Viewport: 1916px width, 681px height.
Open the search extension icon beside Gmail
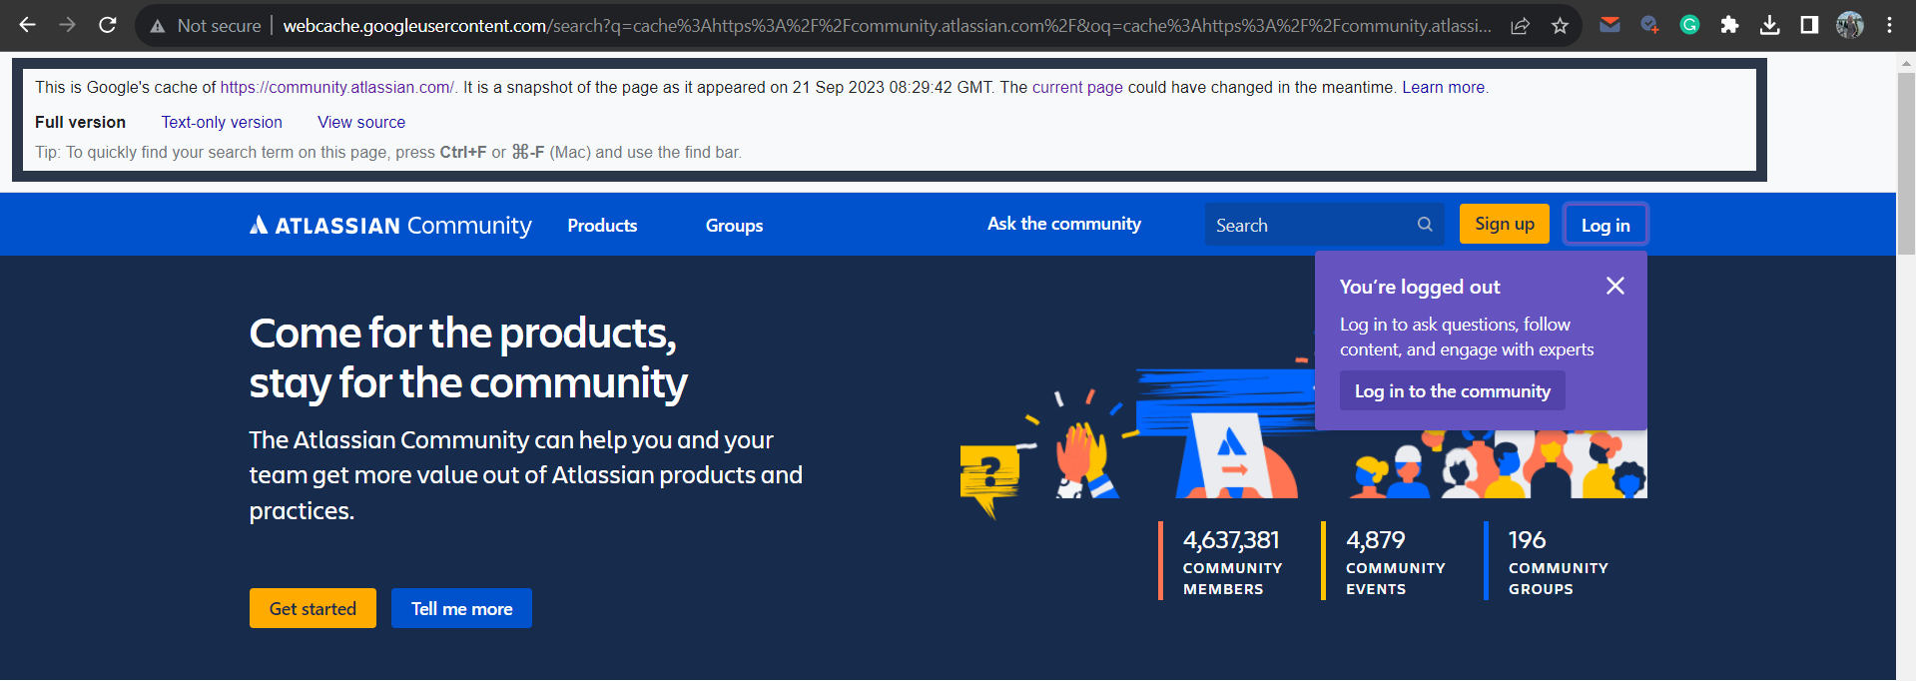(1649, 25)
